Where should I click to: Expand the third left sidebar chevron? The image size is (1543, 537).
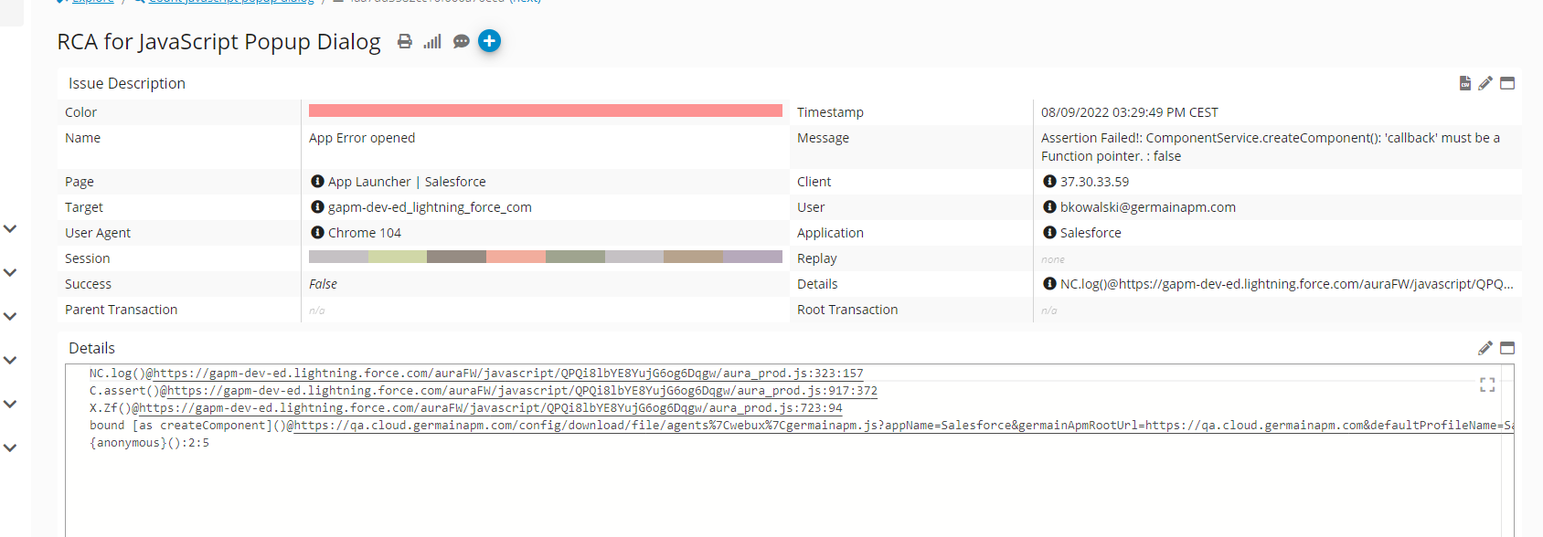(x=10, y=316)
